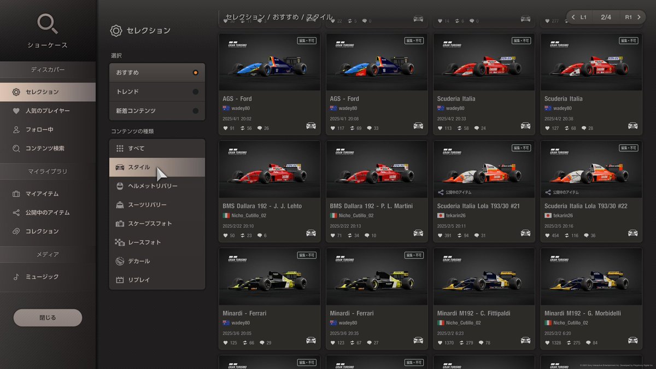Choose スーツリバリー content type
Viewport: 656px width, 369px height.
point(157,204)
